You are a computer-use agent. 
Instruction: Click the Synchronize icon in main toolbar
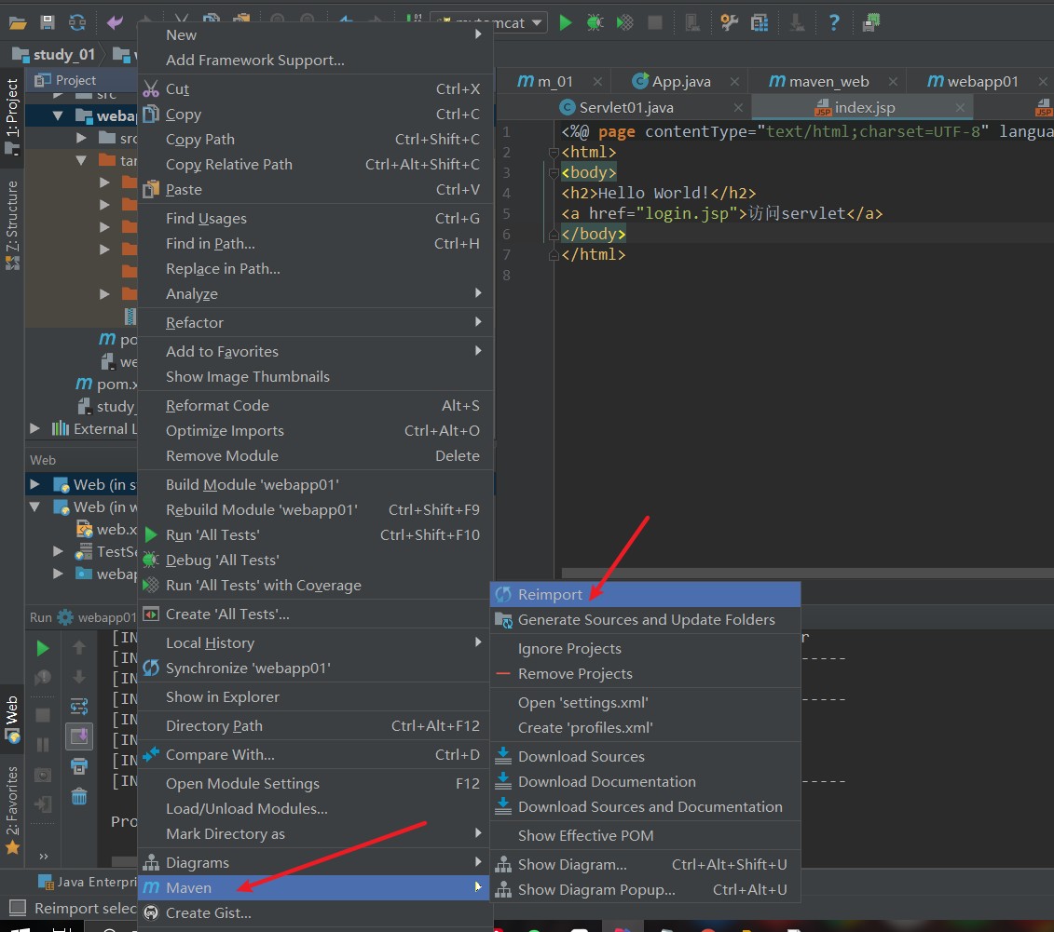point(77,22)
